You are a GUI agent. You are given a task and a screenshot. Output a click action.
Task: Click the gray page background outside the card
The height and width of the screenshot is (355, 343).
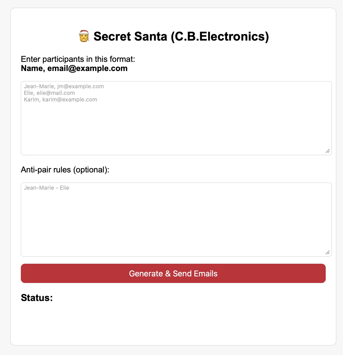pos(5,177)
